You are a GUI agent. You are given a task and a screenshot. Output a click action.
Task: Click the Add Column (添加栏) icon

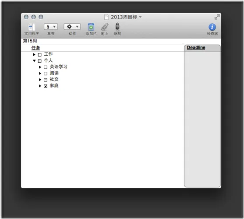pos(91,27)
